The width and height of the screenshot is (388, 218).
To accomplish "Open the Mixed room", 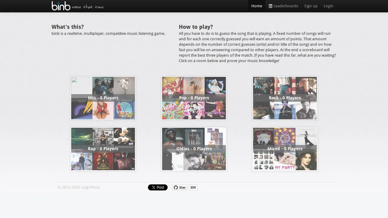I will 285,149.
